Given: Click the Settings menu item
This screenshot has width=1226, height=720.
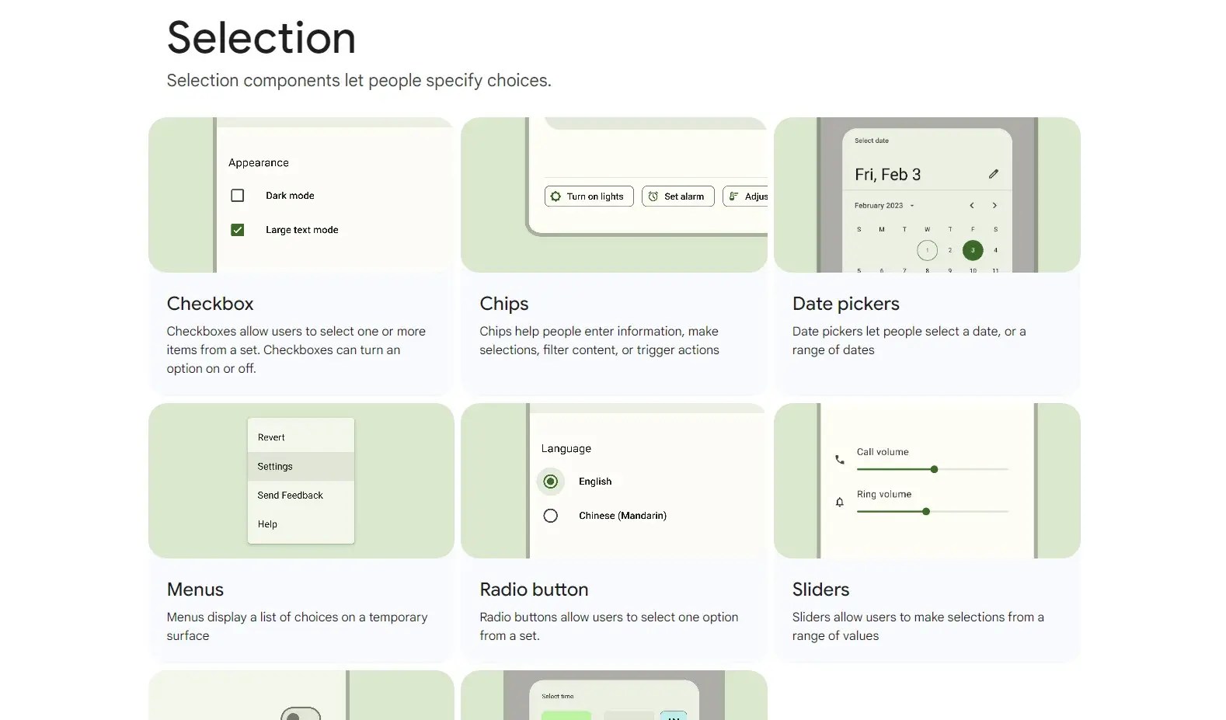Looking at the screenshot, I should pyautogui.click(x=301, y=466).
